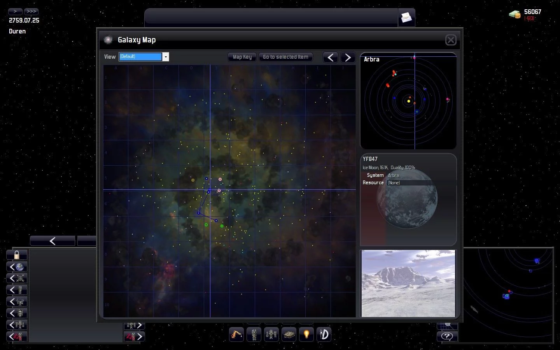Go to next item with right arrow
Viewport: 560px width, 350px height.
tap(348, 57)
